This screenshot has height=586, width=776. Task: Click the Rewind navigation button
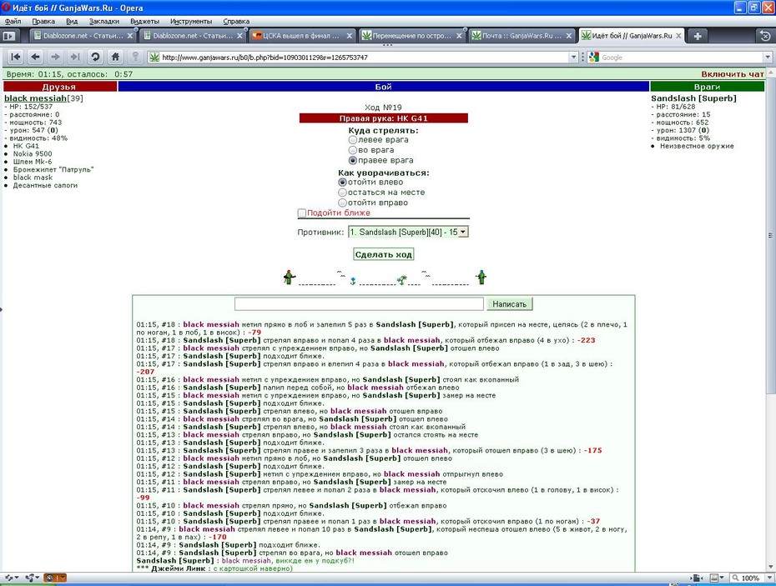[x=15, y=57]
